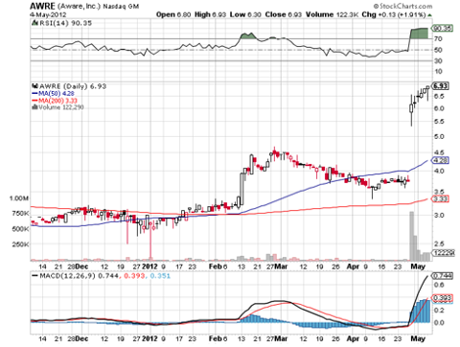
Task: Click the late-April gap-up candlestick near 6.0
Action: pyautogui.click(x=411, y=108)
